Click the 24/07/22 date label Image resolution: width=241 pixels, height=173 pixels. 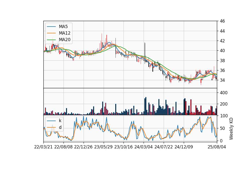pos(163,147)
